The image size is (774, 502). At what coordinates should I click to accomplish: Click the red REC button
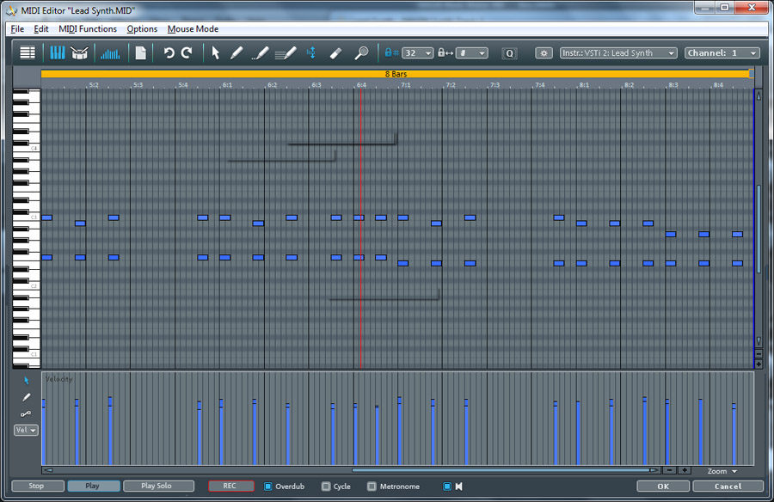[230, 487]
